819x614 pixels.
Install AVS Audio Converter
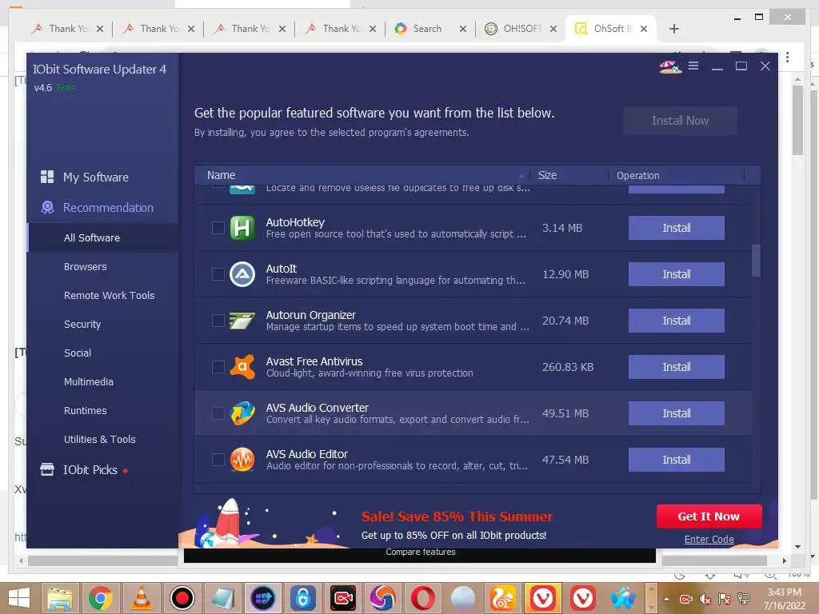coord(676,413)
